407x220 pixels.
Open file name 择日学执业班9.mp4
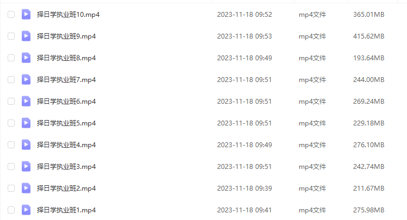(66, 36)
